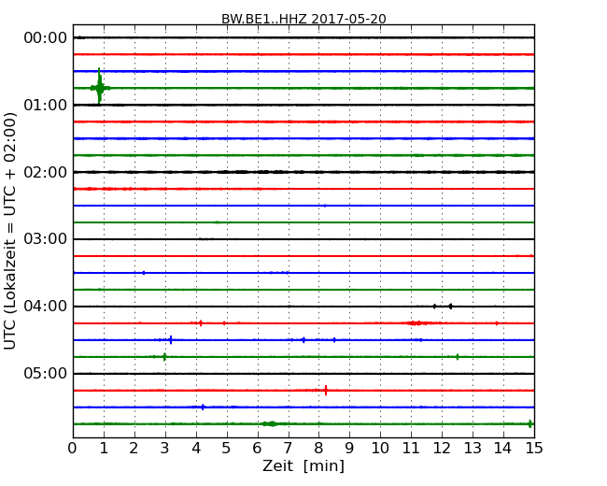
Task: Click the green spike at minute 15 on bottom trace
Action: (x=530, y=423)
